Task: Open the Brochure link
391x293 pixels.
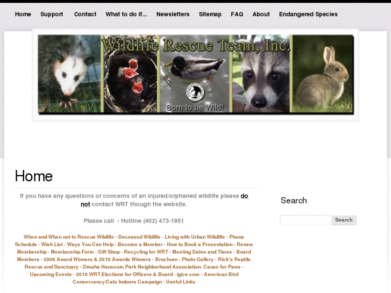Action: [x=166, y=259]
